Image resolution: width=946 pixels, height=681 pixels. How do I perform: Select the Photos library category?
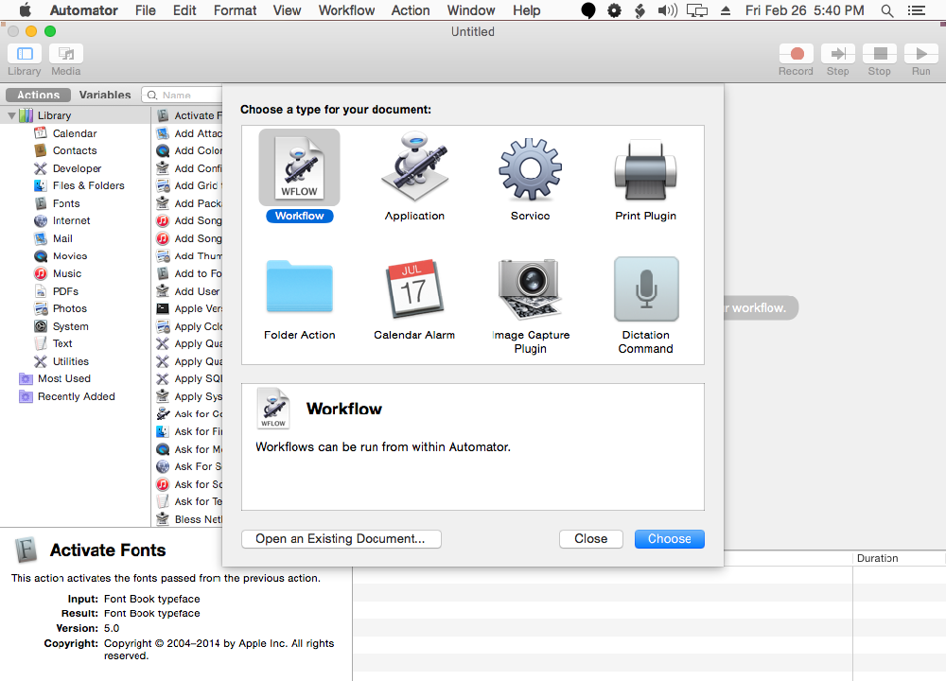(x=69, y=309)
